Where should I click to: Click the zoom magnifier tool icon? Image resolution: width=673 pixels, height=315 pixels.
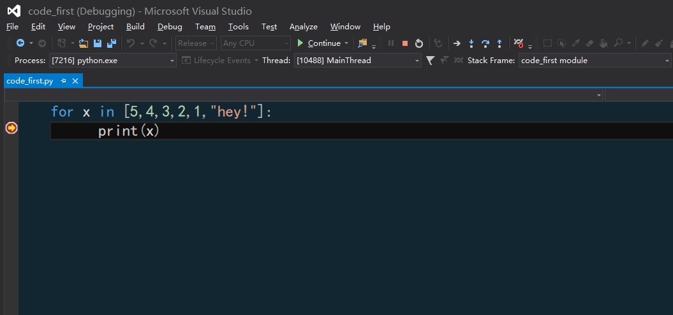coord(618,43)
